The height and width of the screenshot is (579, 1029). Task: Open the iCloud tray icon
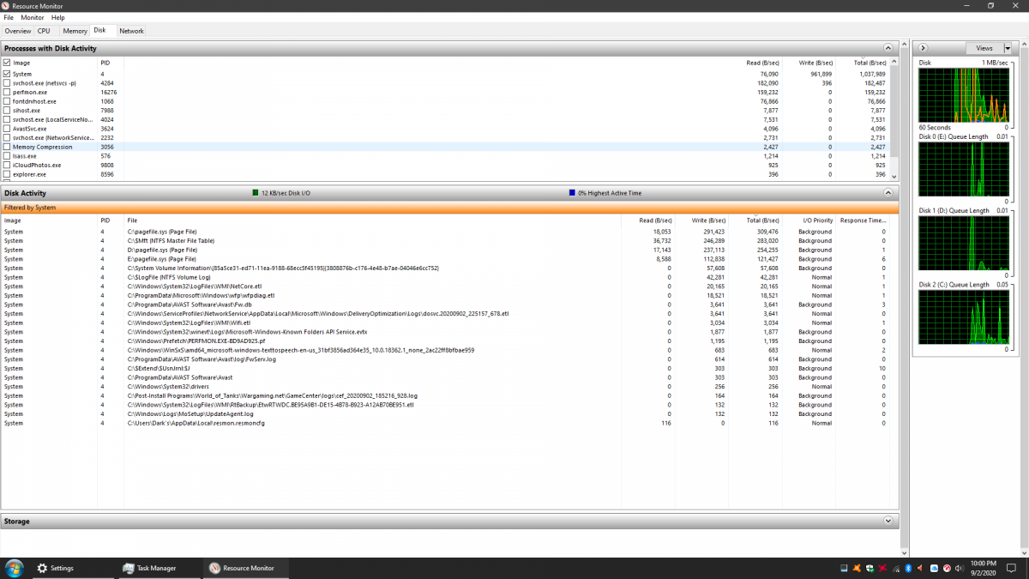click(x=934, y=568)
